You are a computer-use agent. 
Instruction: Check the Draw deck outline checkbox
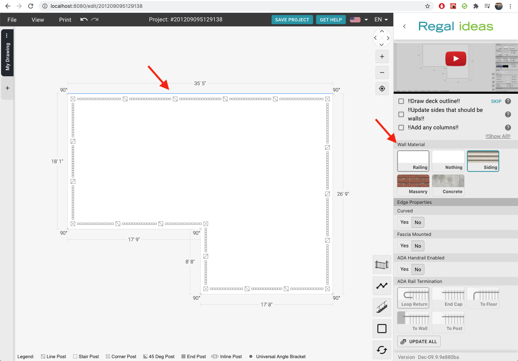[x=401, y=101]
